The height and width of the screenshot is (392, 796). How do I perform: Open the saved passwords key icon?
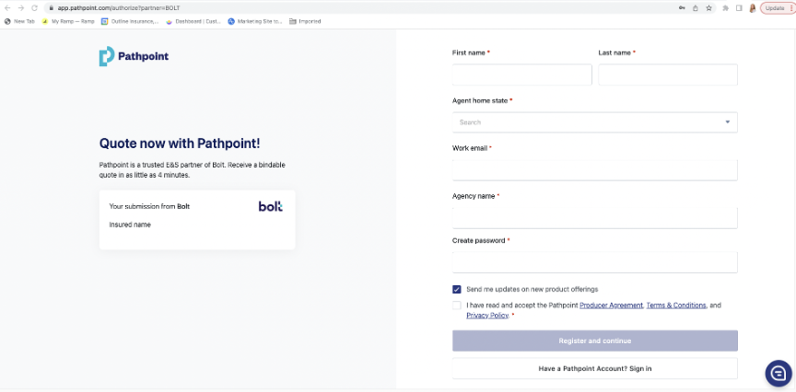tap(681, 7)
